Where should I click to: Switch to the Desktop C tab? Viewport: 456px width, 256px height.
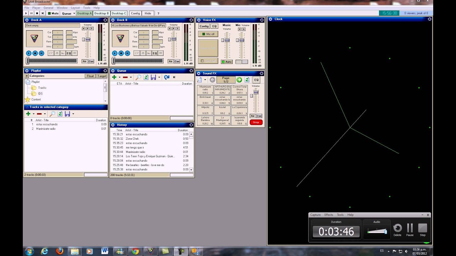tap(119, 14)
